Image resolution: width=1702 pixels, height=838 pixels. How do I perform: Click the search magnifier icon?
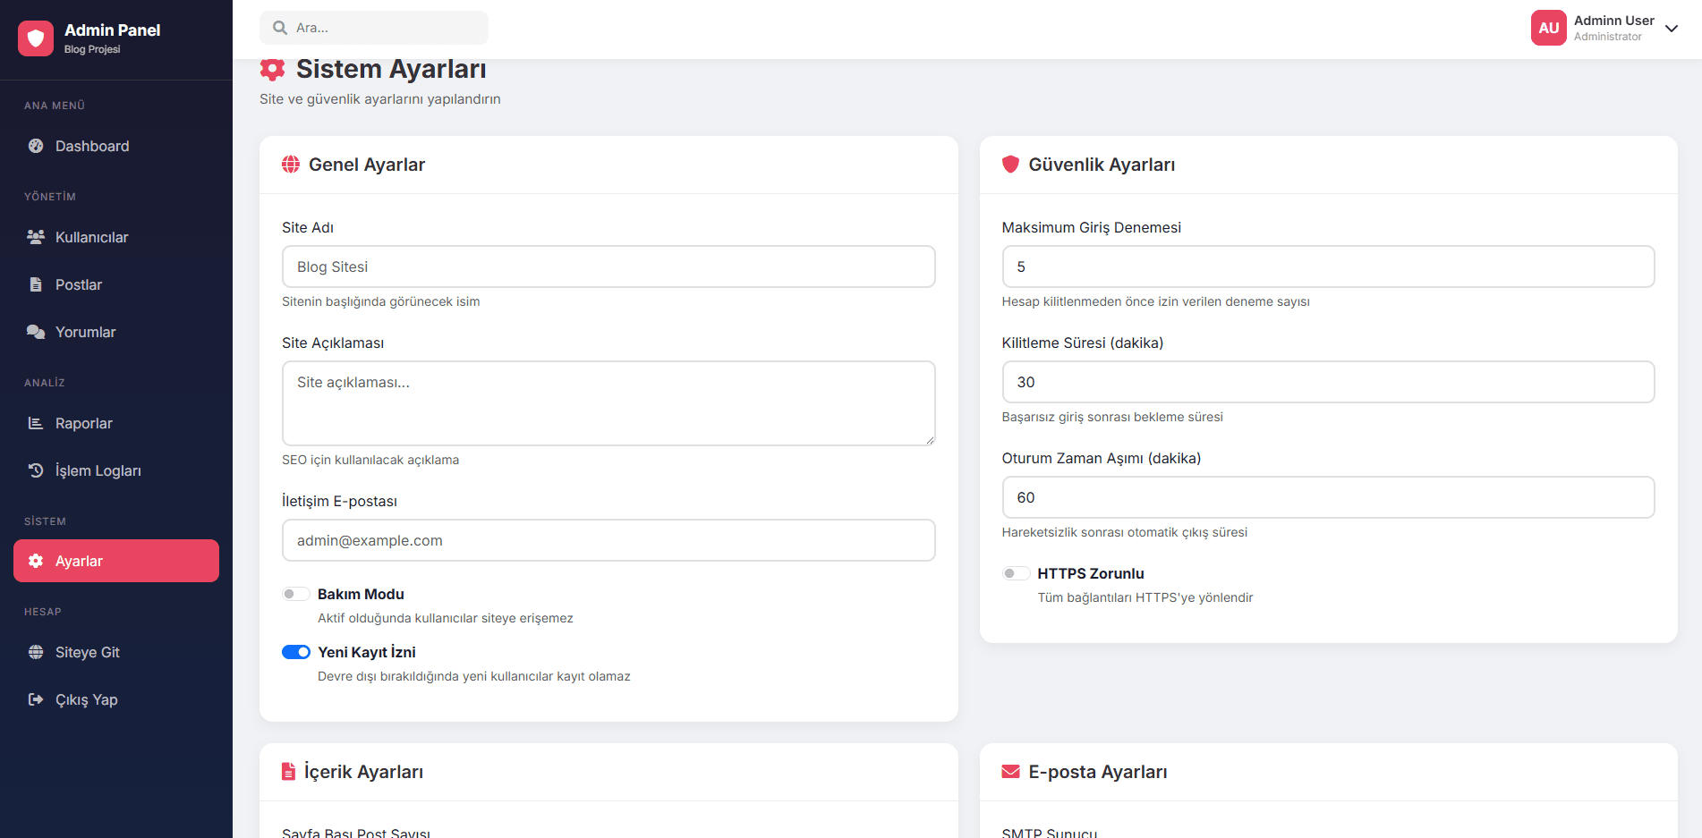(278, 28)
